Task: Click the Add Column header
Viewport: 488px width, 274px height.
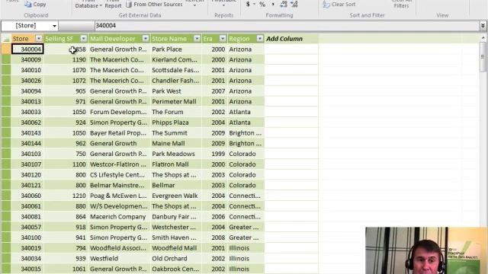Action: click(284, 39)
